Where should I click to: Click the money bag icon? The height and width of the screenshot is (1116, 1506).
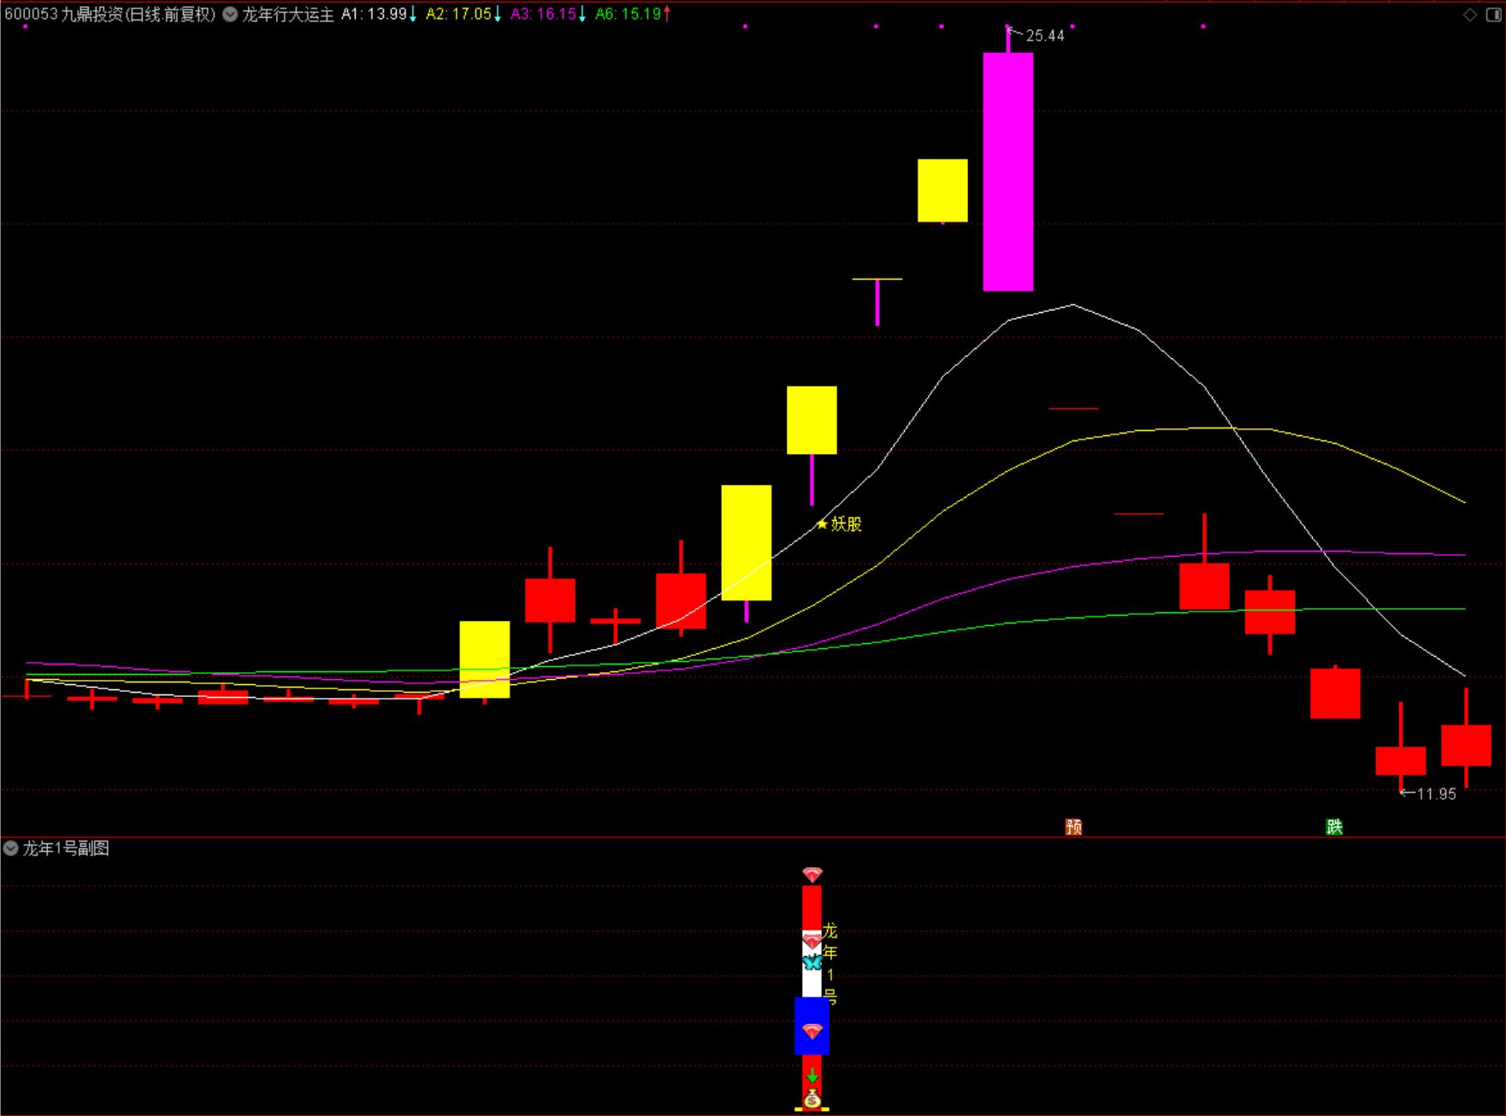[x=812, y=1100]
